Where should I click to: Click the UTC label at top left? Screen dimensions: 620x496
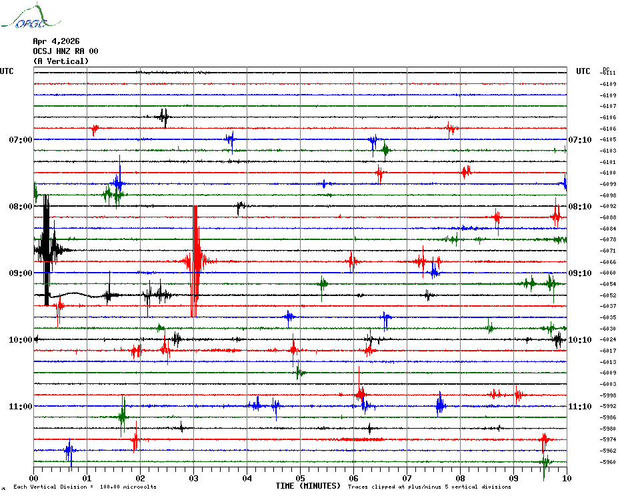(x=7, y=71)
